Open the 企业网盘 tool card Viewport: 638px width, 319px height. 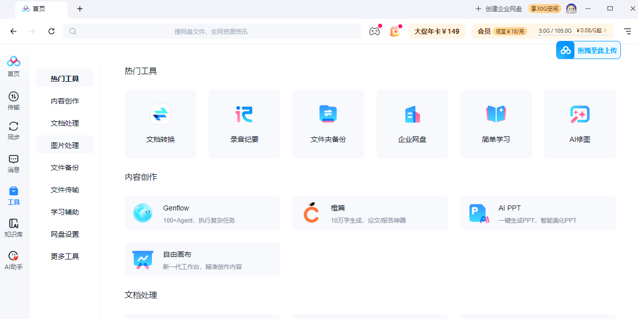(412, 124)
